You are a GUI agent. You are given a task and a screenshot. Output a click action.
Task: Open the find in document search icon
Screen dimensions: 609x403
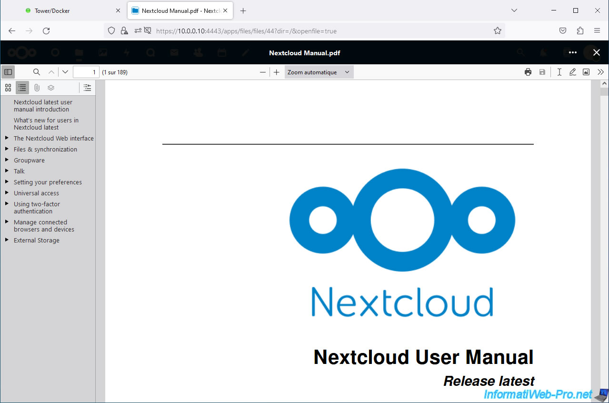(37, 72)
